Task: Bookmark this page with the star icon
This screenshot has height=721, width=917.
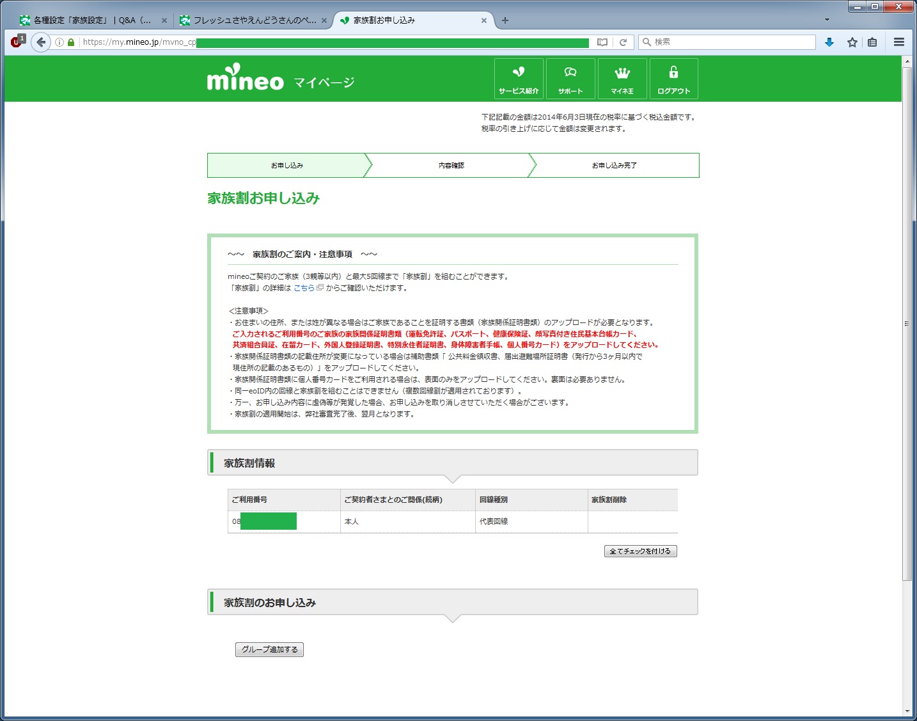Action: (852, 42)
